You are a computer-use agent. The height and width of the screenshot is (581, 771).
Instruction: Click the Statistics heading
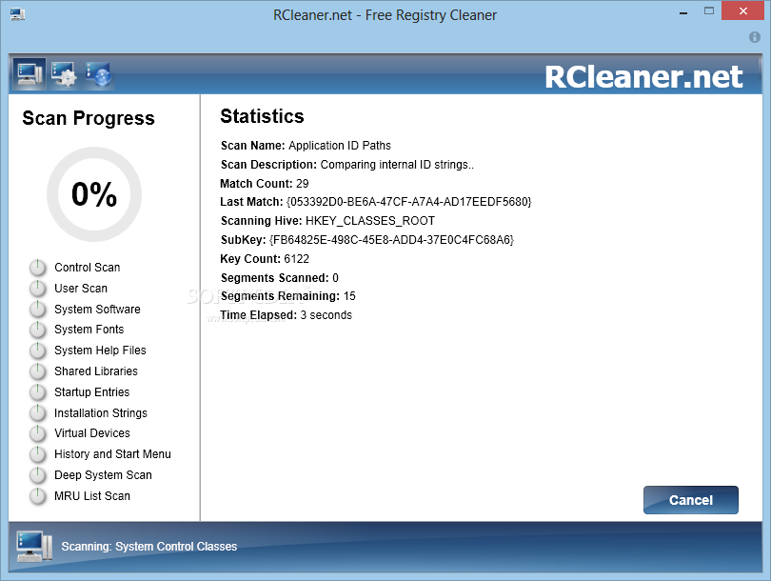coord(262,116)
